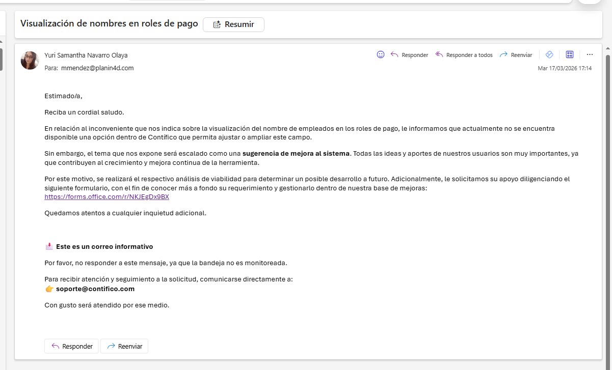Open the three-dots more actions menu
The height and width of the screenshot is (370, 612).
[590, 54]
